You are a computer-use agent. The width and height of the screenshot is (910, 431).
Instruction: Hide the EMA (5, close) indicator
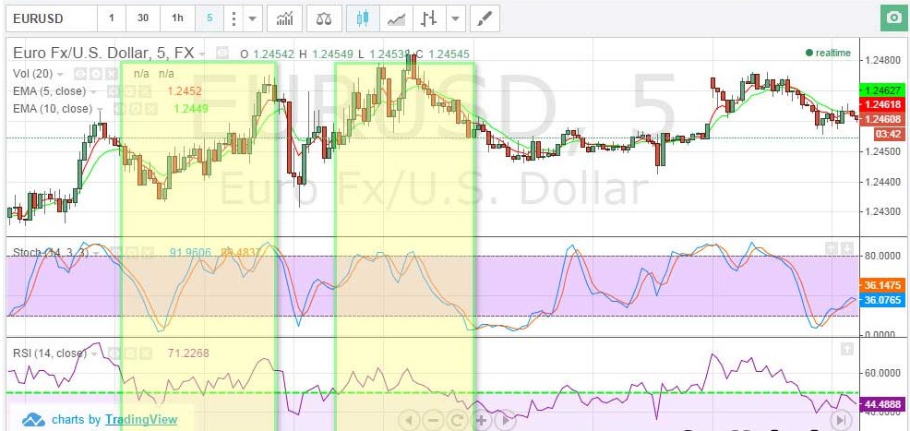point(114,91)
